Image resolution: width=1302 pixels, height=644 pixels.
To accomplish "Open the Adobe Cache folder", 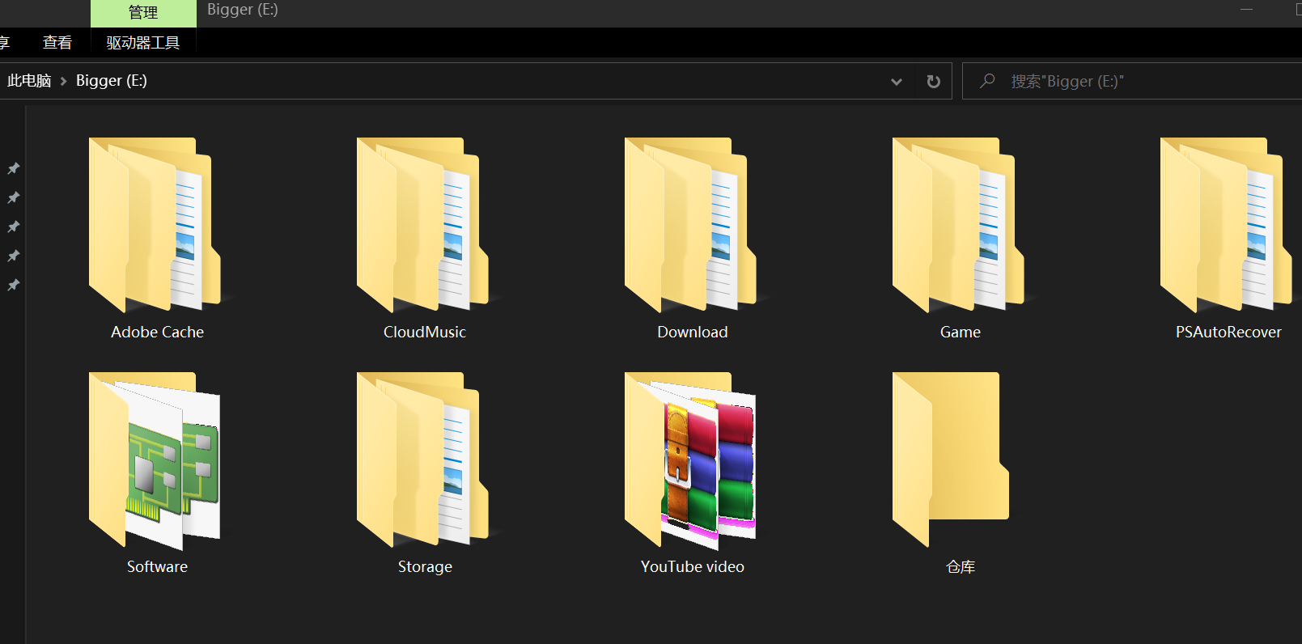I will tap(154, 227).
